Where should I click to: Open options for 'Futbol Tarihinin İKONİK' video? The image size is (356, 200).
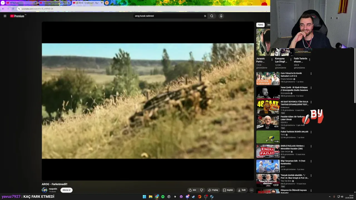tap(311, 132)
